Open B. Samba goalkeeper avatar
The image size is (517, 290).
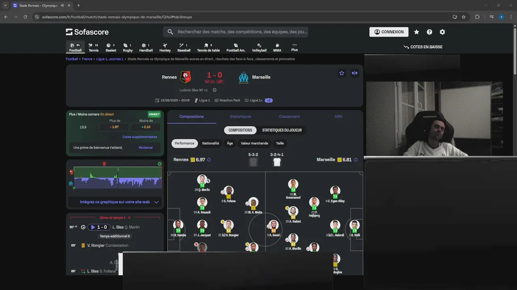(x=178, y=225)
